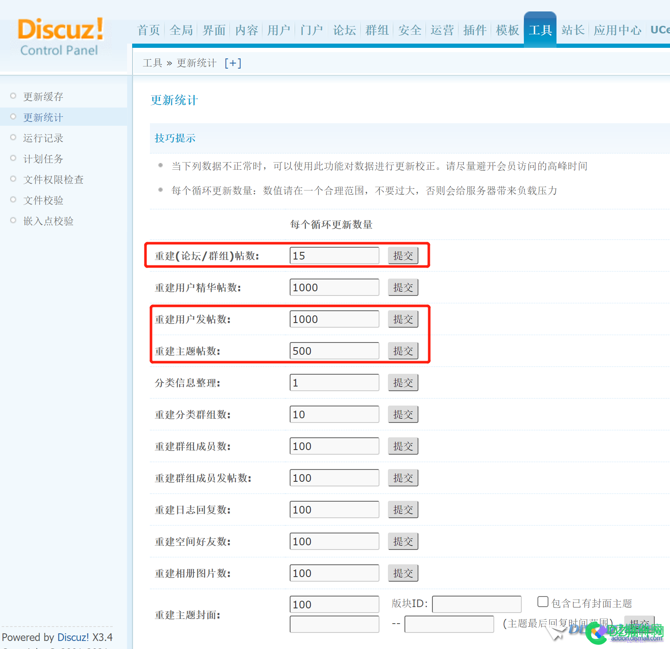
Task: Submit 重建日志回复数 rebuild
Action: (x=403, y=510)
